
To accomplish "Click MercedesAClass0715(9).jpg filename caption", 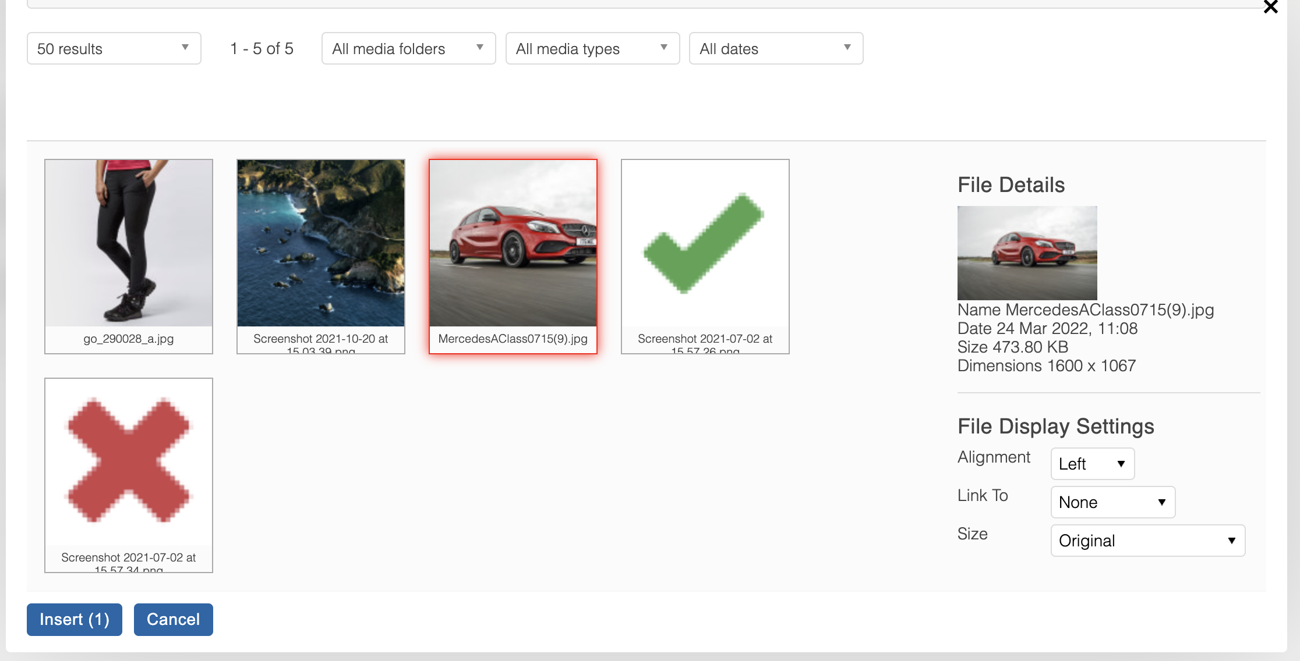I will click(513, 339).
